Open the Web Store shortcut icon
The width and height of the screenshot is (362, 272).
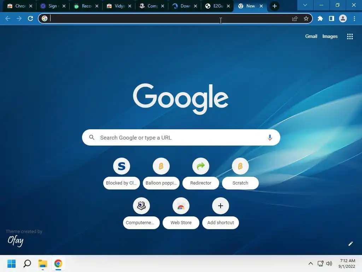(181, 206)
